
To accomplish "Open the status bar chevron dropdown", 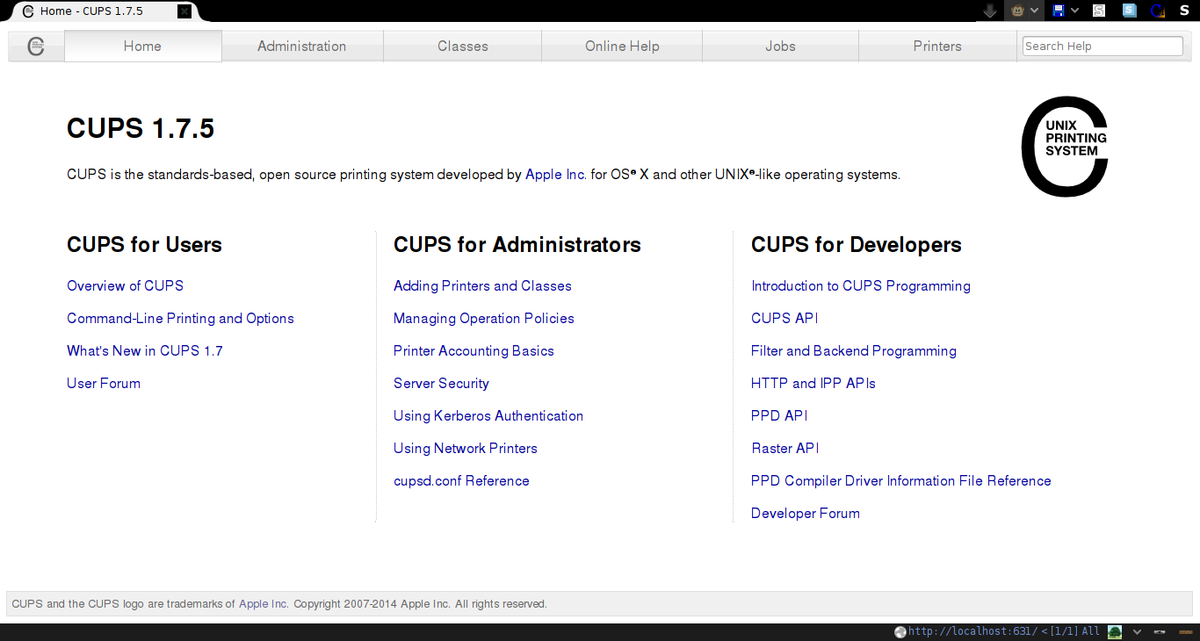I will (1138, 630).
